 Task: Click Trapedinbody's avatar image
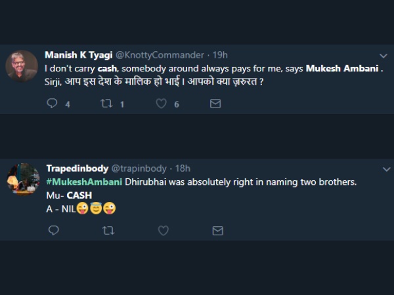tap(23, 180)
